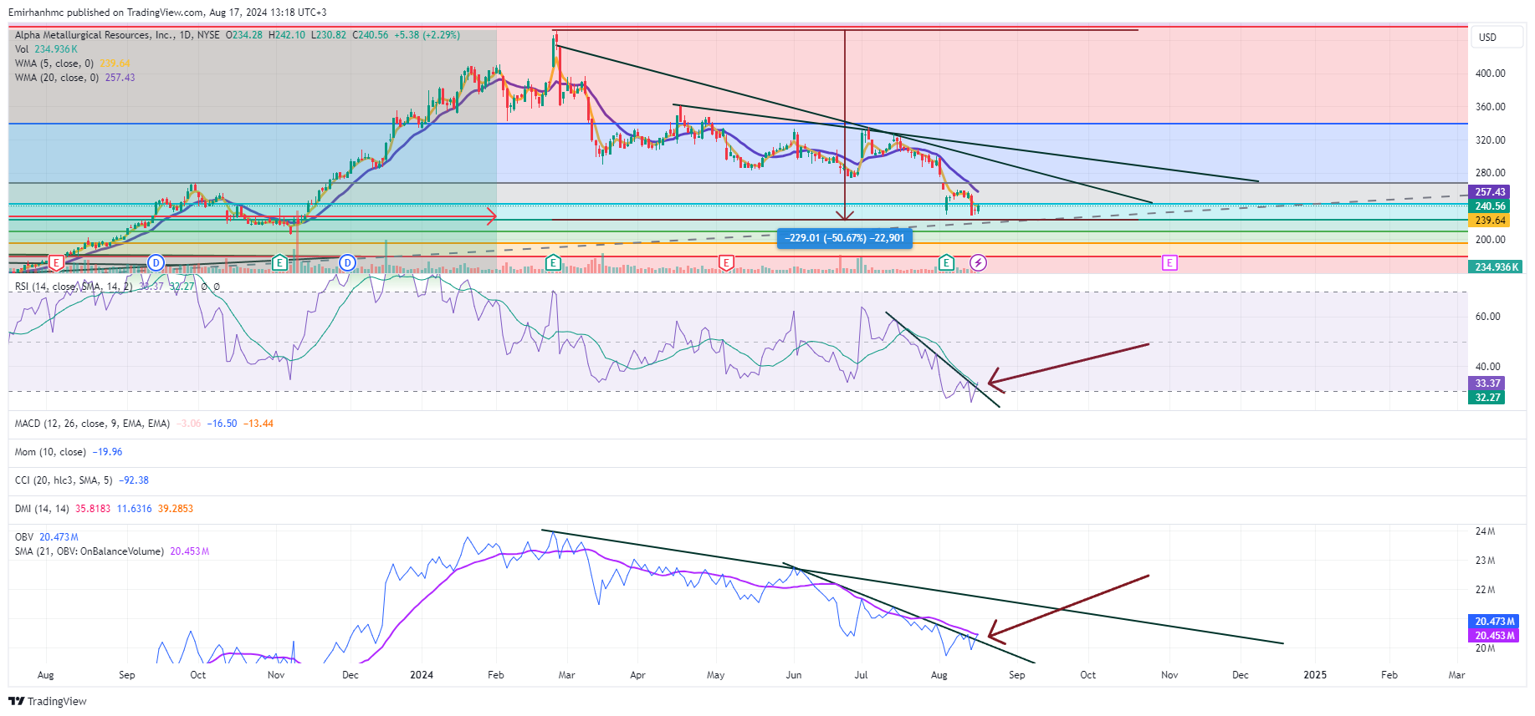Click the CCI (20, hlc3, SMA, 5) label
This screenshot has width=1535, height=716.
tap(64, 480)
